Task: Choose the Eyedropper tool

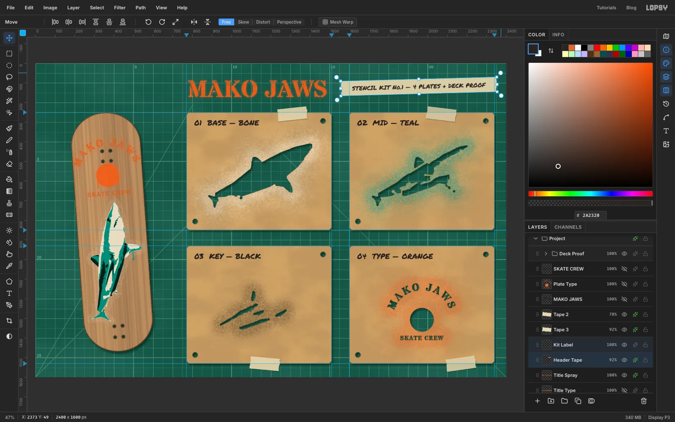Action: tap(9, 266)
